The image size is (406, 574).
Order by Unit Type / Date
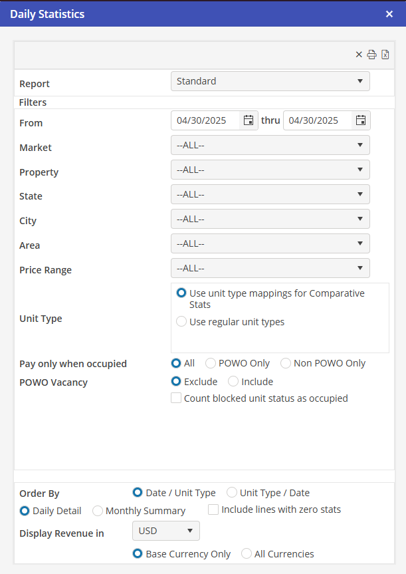coord(232,493)
